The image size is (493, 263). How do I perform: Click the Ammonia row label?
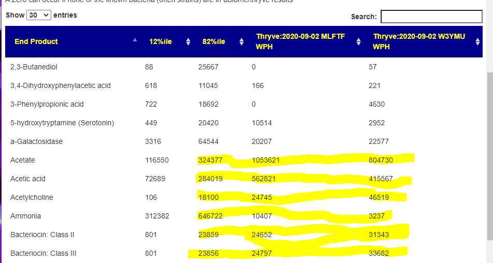(x=25, y=216)
